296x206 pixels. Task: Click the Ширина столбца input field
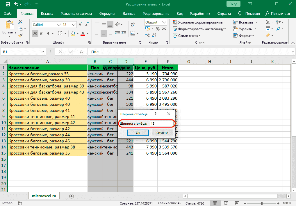161,123
